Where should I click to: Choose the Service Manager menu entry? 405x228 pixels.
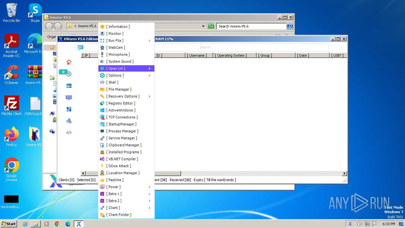coord(126,138)
